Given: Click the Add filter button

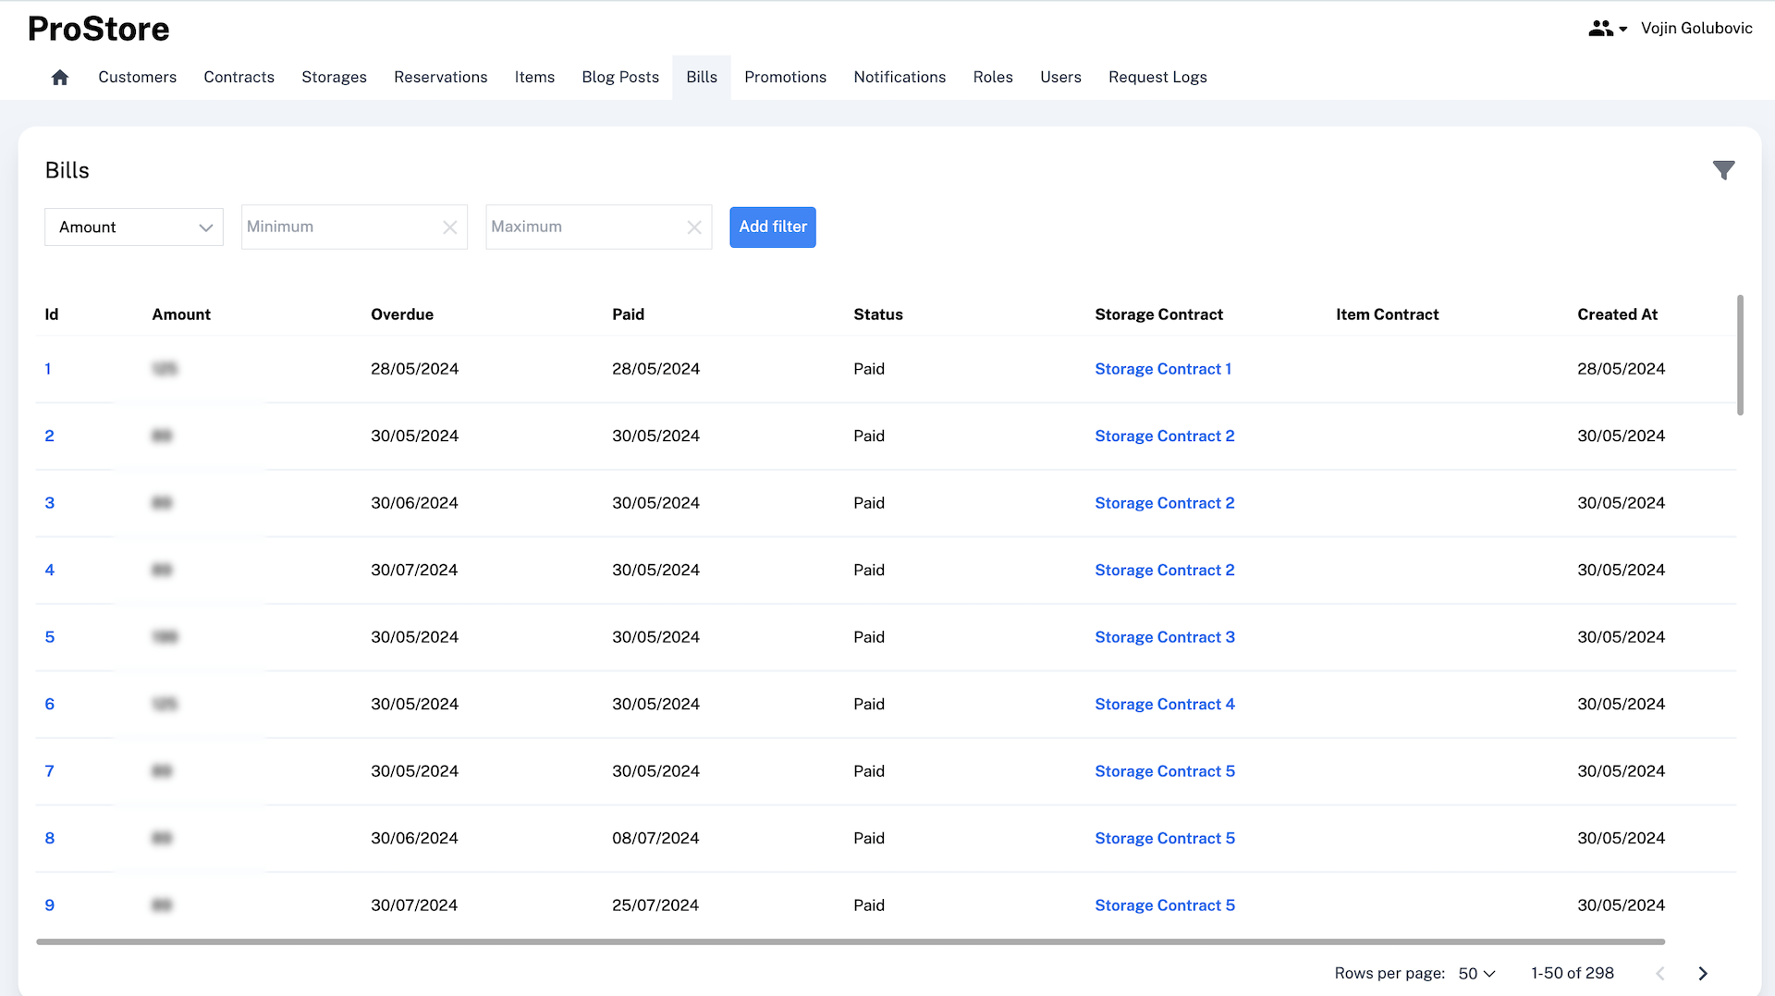Looking at the screenshot, I should (x=773, y=227).
